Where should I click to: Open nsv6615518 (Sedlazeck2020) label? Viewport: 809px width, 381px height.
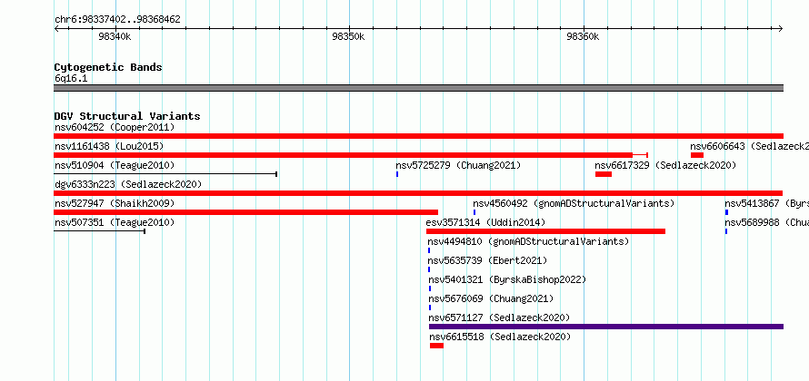501,337
